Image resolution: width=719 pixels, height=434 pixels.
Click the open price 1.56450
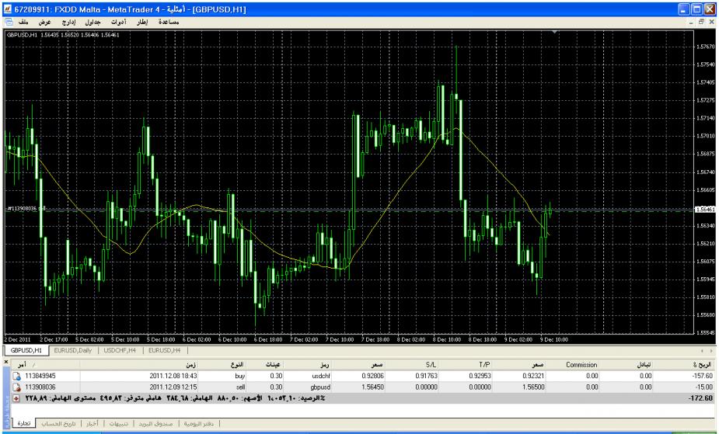pyautogui.click(x=372, y=387)
